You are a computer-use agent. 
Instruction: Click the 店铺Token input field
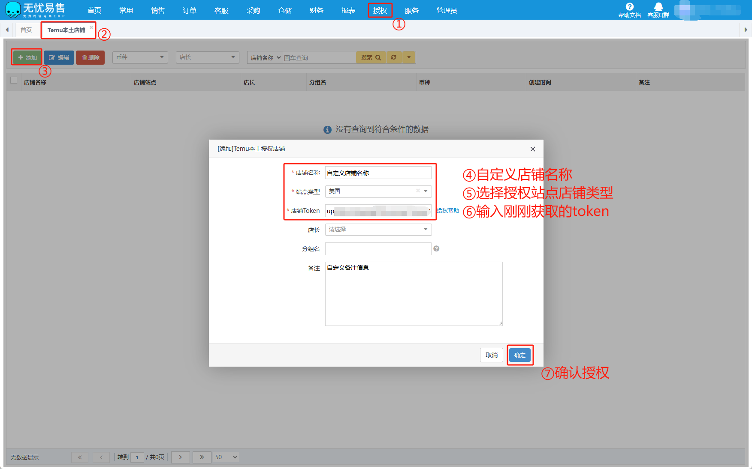pyautogui.click(x=378, y=211)
